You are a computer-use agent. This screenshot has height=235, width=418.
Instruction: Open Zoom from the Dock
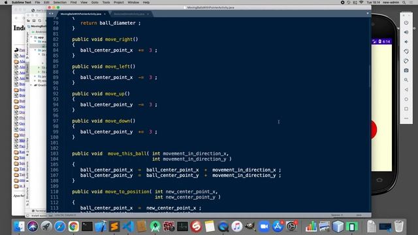point(264,227)
